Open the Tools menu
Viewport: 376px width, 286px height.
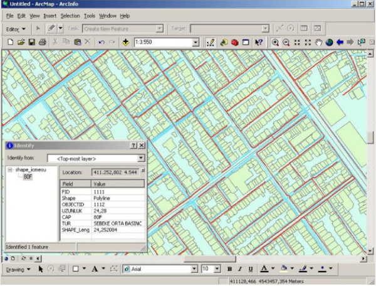click(90, 15)
